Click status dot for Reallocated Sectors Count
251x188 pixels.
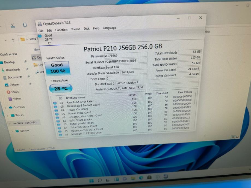55,107
